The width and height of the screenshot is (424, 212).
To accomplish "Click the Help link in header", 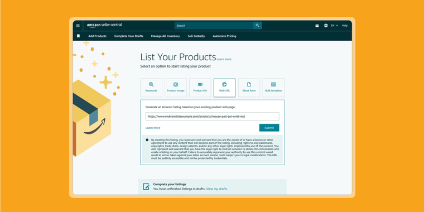I will point(345,26).
